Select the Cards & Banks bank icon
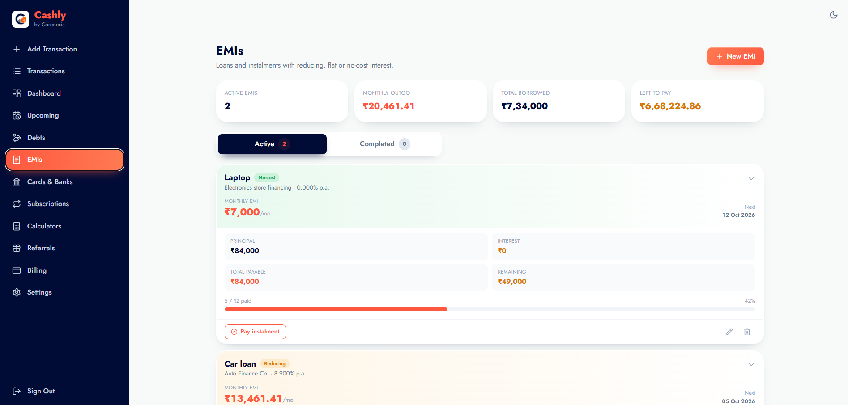This screenshot has height=405, width=848. tap(17, 182)
